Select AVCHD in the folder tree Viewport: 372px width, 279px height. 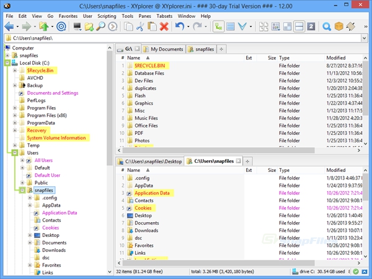(35, 78)
